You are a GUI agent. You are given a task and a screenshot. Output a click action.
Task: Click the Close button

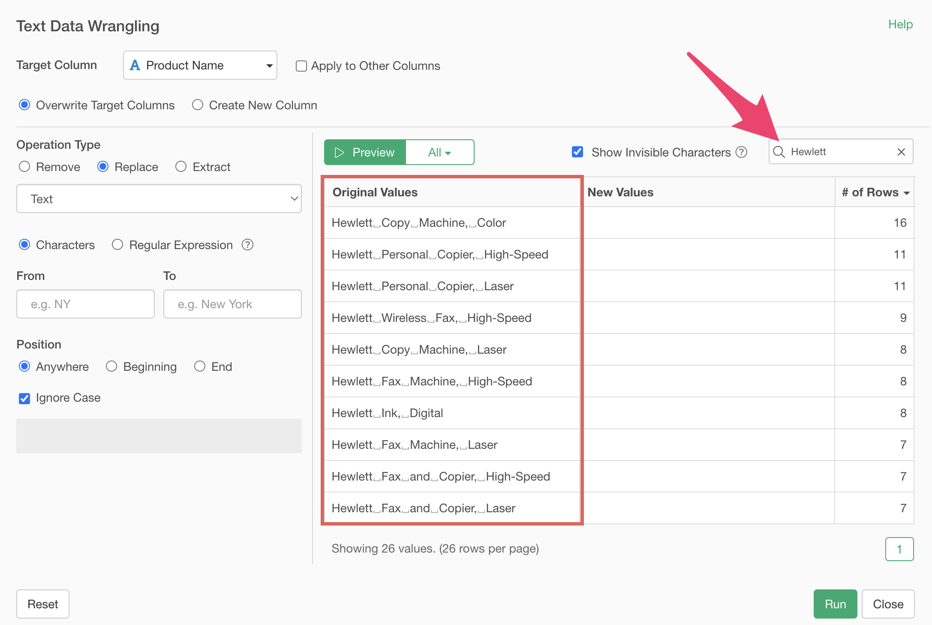pos(888,604)
